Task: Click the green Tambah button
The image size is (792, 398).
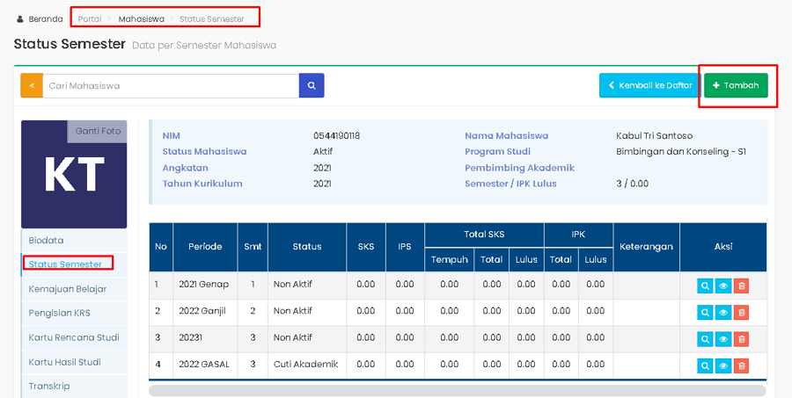Action: pos(736,85)
